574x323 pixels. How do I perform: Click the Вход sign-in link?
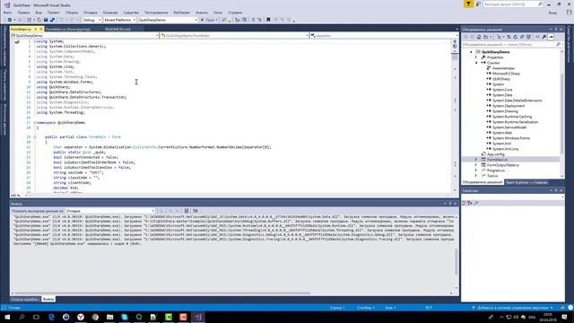[552, 13]
